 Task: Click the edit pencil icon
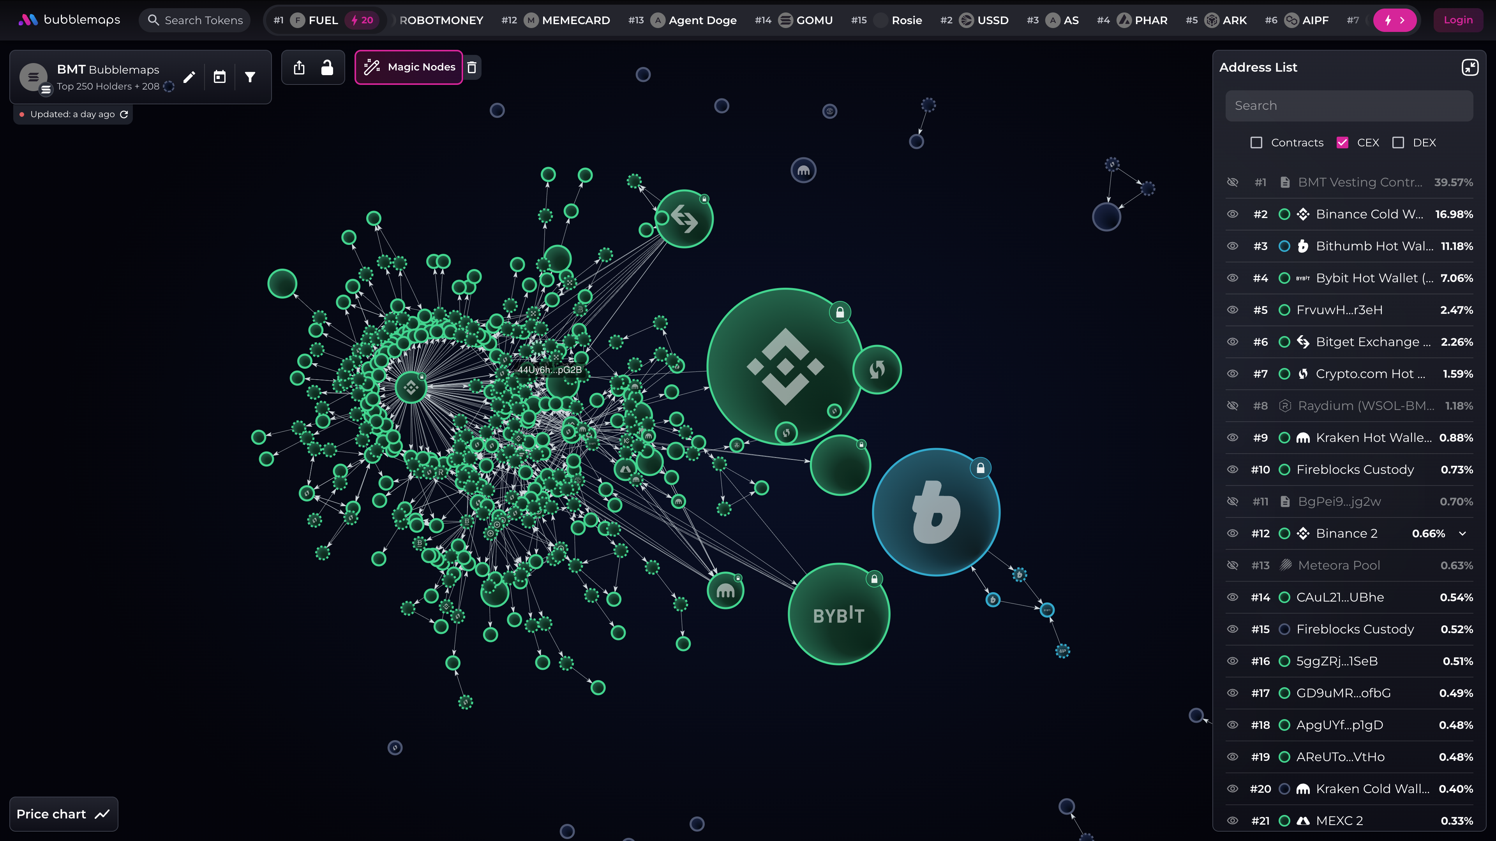pos(189,77)
